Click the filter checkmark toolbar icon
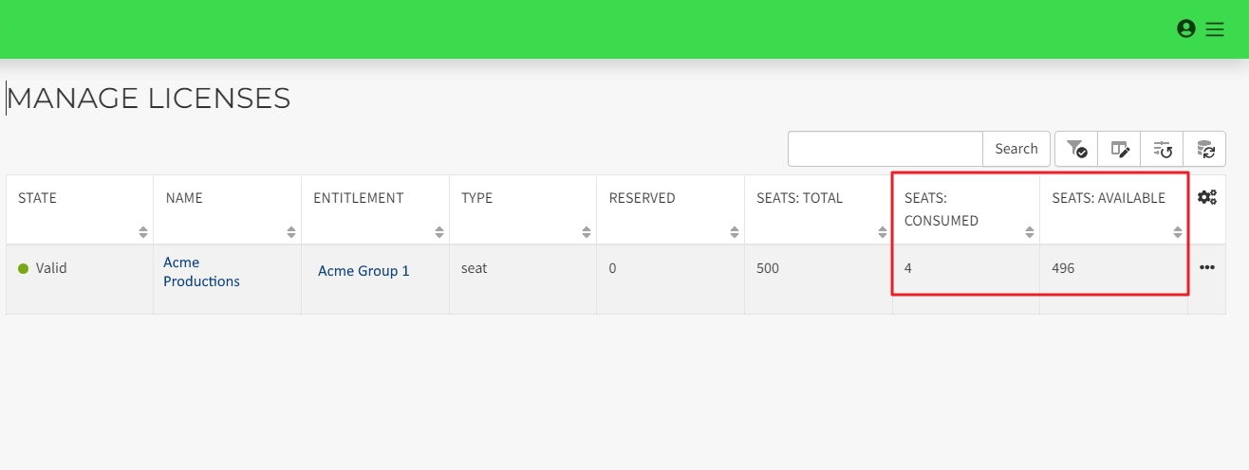The image size is (1249, 470). click(x=1076, y=149)
